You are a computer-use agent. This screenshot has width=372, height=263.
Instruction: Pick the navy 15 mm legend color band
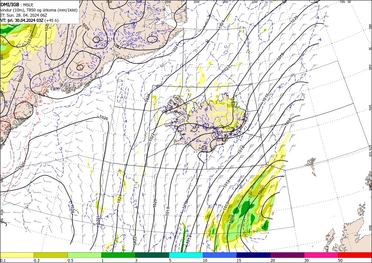click(254, 255)
